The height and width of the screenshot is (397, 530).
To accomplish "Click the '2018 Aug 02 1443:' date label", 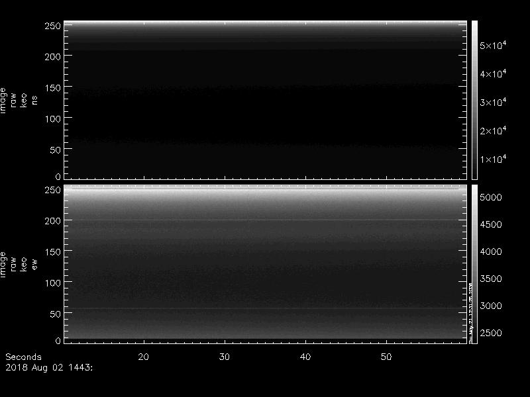I will pyautogui.click(x=49, y=368).
